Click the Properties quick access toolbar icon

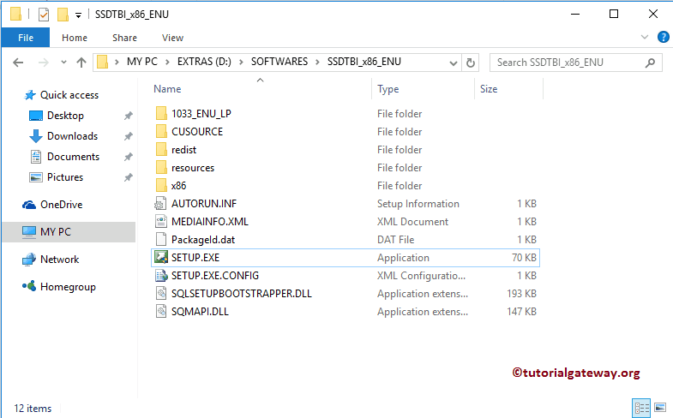[44, 15]
